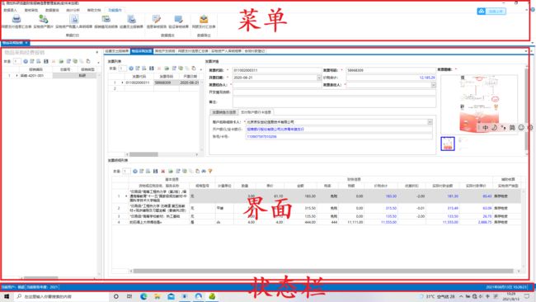The width and height of the screenshot is (536, 302).
Task: Click the ribbon icon with green coin symbols
Action: (x=44, y=19)
